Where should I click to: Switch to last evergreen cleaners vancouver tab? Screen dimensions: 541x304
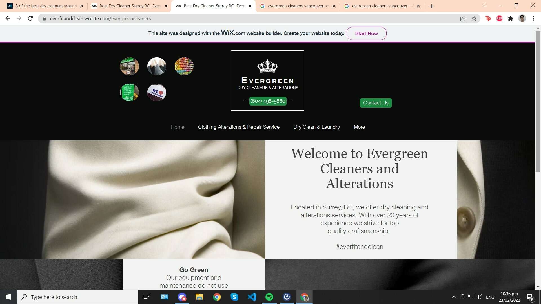[x=382, y=6]
